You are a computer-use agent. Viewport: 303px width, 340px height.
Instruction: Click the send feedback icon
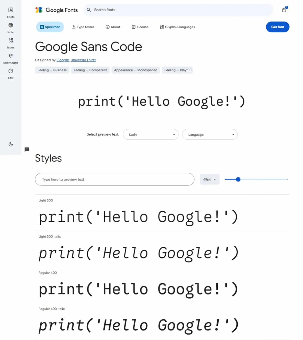point(27,149)
